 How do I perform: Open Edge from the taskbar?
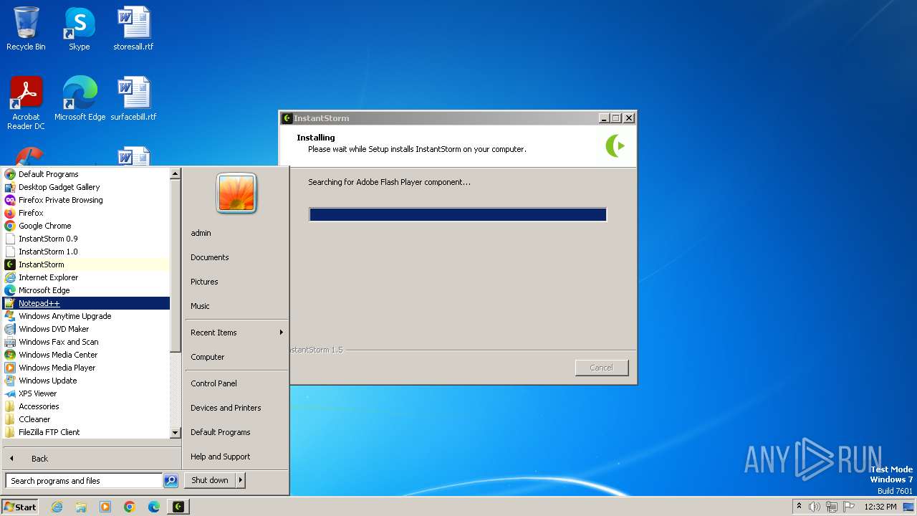[x=154, y=507]
